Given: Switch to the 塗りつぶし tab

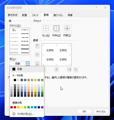Looking at the screenshot, I should 58,15.
